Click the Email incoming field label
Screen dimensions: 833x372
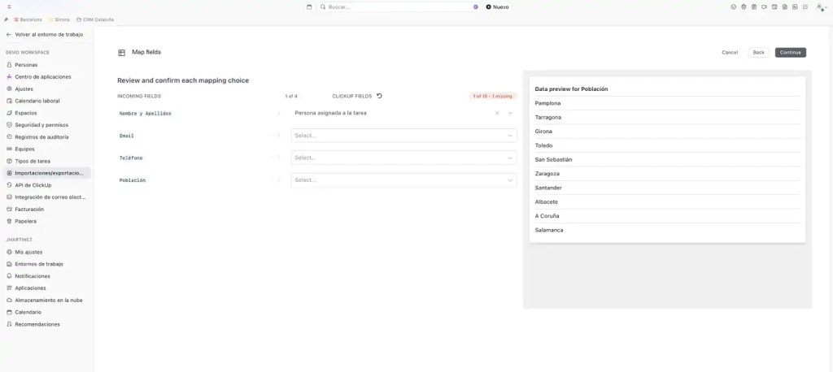(126, 136)
